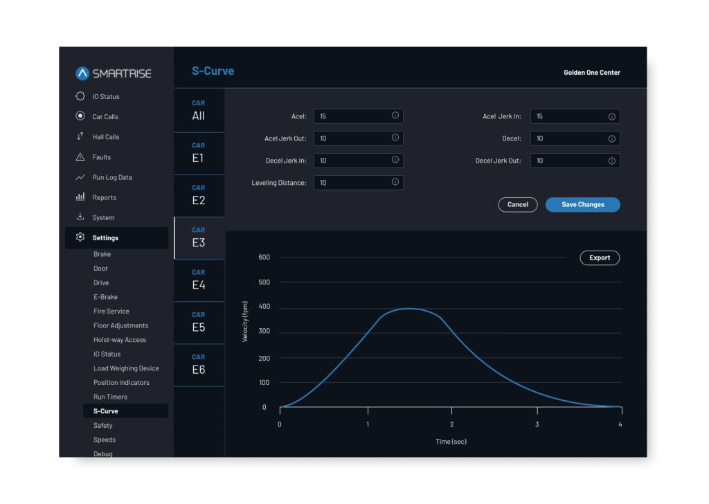Open Load Weighing Device settings

(x=126, y=368)
